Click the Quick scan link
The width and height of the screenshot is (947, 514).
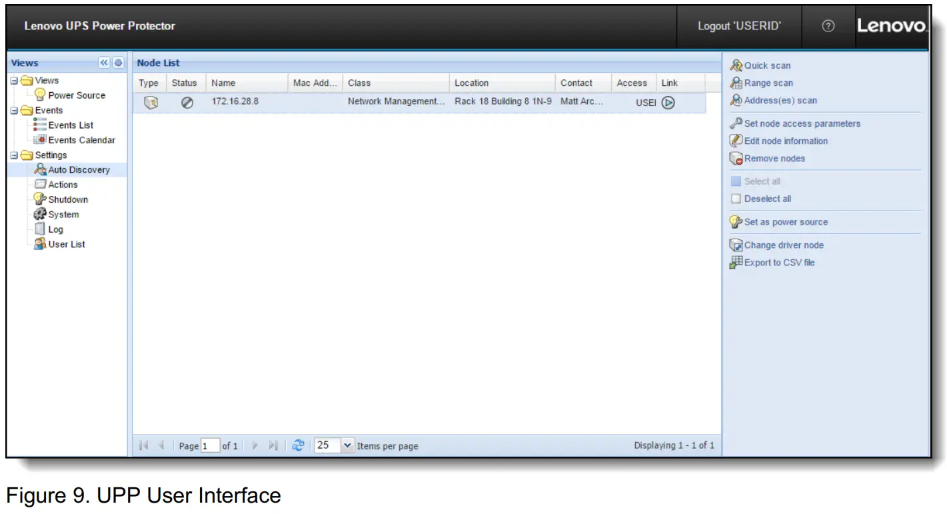pyautogui.click(x=768, y=65)
